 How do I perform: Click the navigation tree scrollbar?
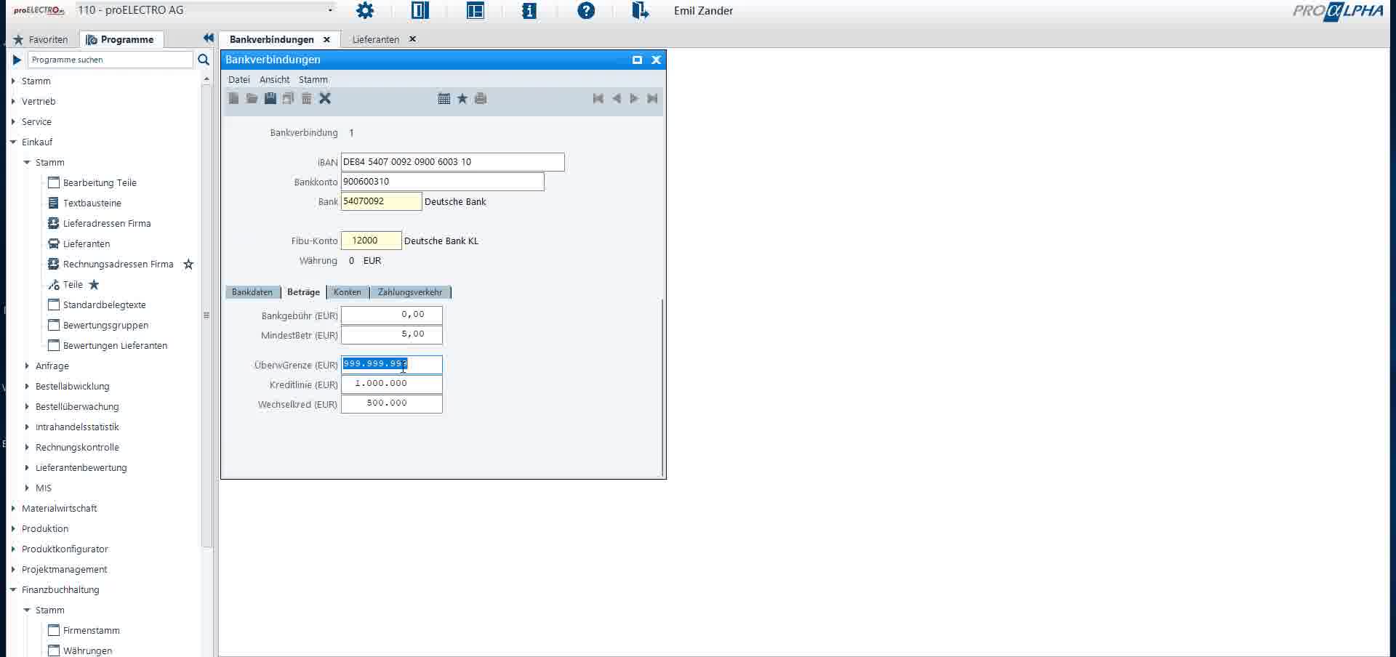(206, 315)
